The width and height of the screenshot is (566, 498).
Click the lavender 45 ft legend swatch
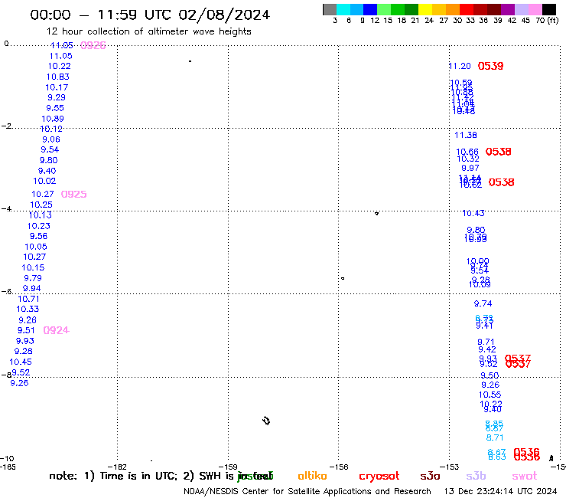pos(521,9)
